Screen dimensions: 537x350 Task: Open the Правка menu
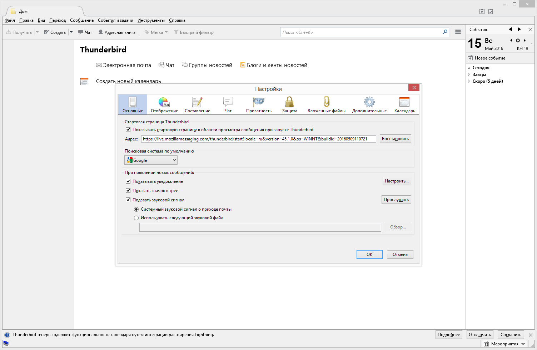[x=26, y=20]
